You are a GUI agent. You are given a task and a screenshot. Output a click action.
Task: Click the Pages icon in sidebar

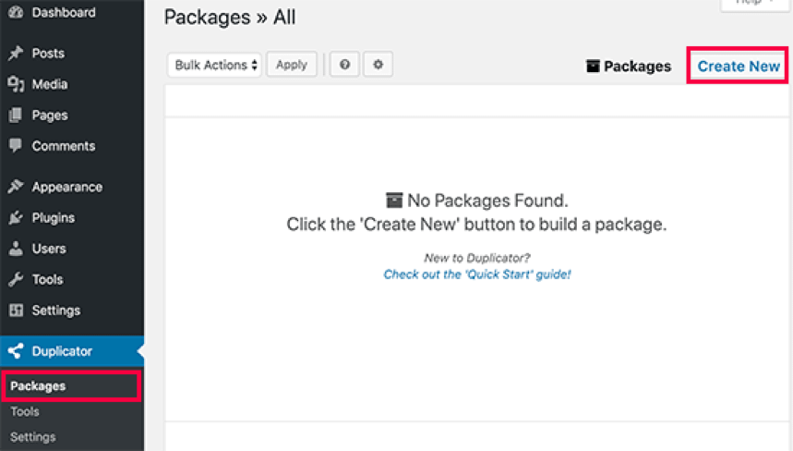coord(16,116)
